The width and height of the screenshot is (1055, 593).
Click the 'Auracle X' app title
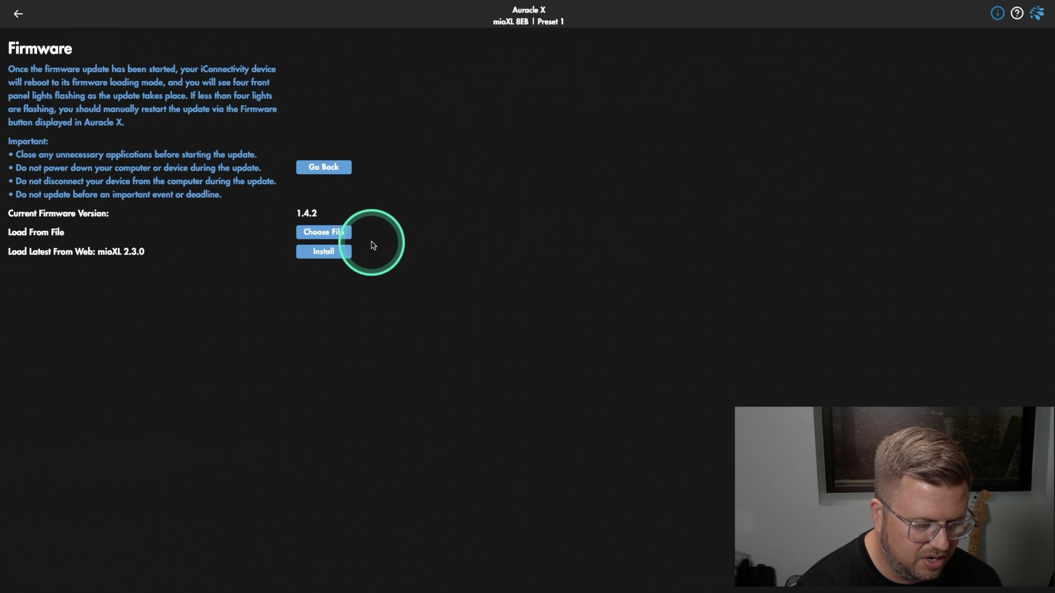pyautogui.click(x=529, y=10)
